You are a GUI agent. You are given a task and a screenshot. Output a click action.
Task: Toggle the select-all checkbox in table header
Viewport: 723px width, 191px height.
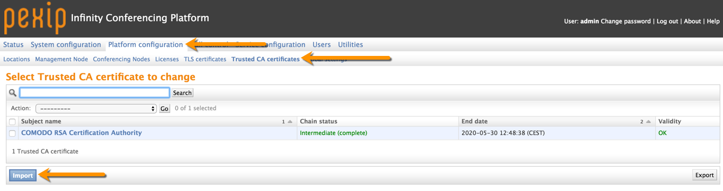tap(12, 122)
